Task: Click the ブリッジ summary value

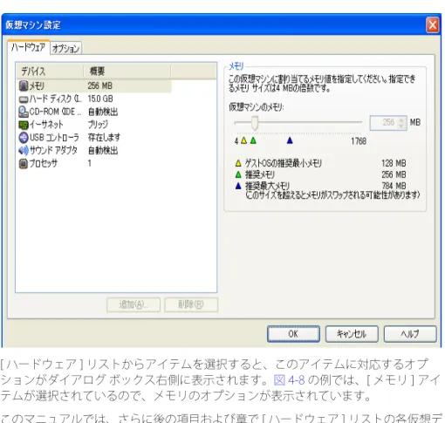Action: tap(98, 125)
